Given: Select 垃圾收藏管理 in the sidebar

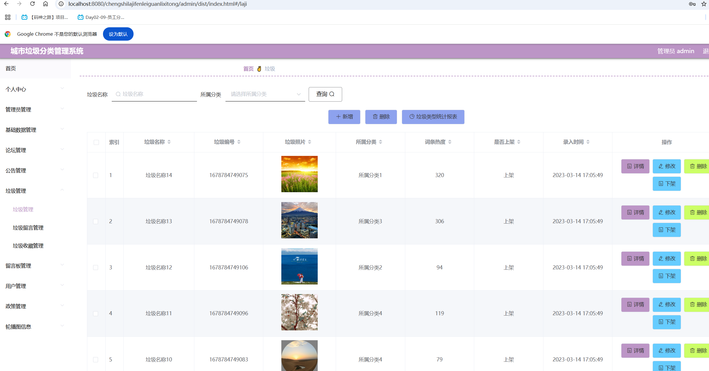Looking at the screenshot, I should click(x=28, y=246).
